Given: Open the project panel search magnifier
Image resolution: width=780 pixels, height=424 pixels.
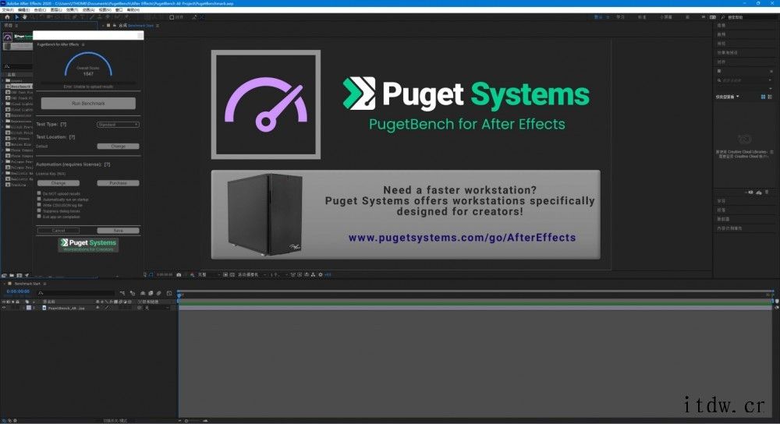Looking at the screenshot, I should 7,66.
